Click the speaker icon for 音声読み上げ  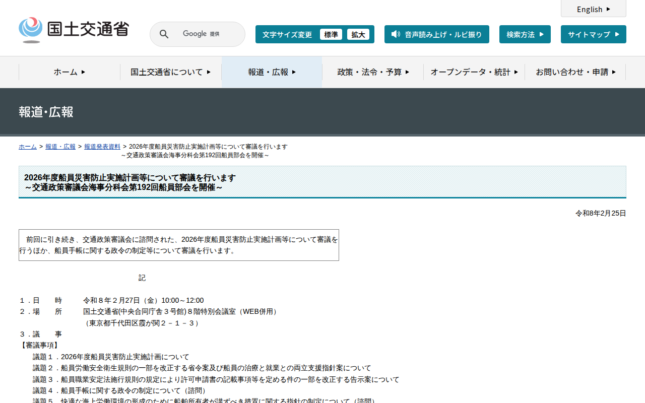pyautogui.click(x=396, y=34)
